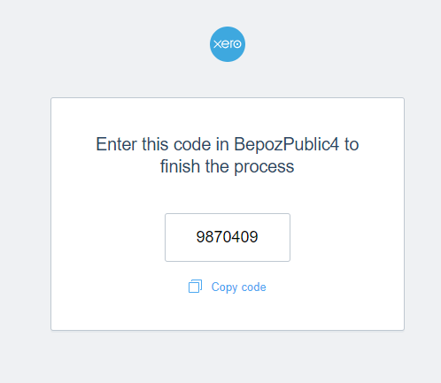Click the word "Copy" next to the icon
The image size is (441, 383).
pyautogui.click(x=224, y=287)
